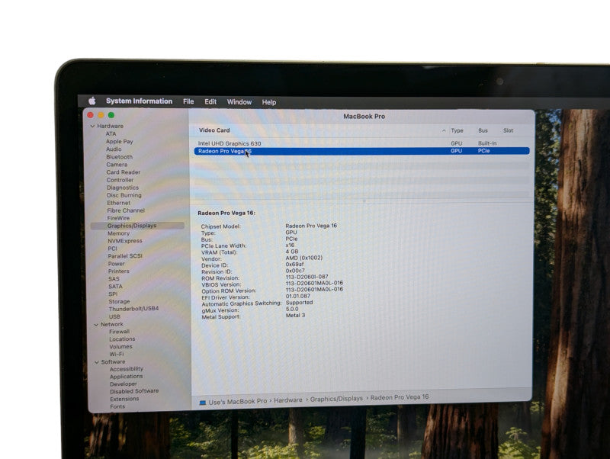Select Ethernet in the sidebar
Viewport: 610px width, 459px height.
click(119, 203)
